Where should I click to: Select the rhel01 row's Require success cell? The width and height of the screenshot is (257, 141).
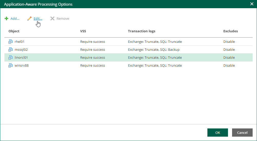tap(93, 42)
